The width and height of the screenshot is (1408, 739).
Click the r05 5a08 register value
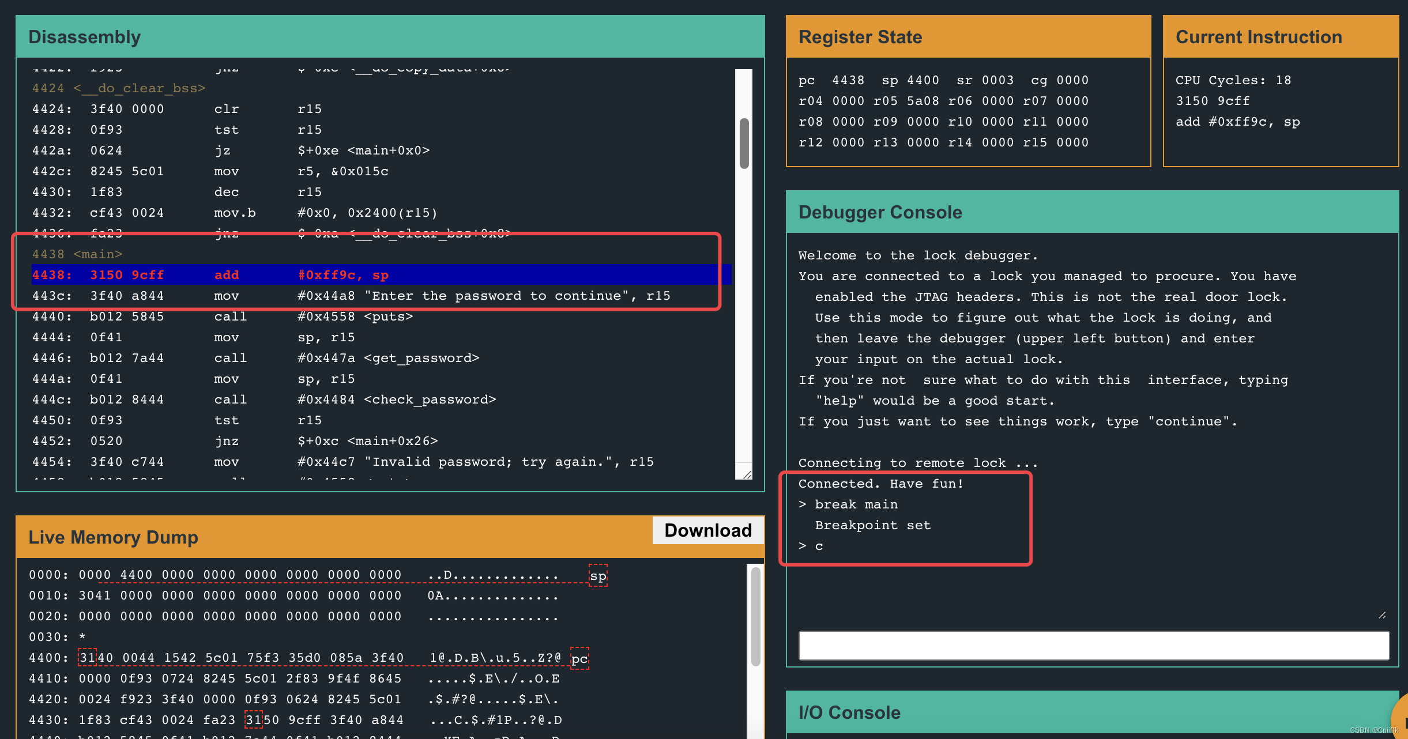tap(906, 101)
